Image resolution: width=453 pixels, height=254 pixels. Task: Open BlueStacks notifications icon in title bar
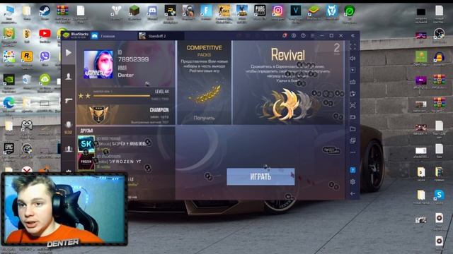tap(285, 35)
